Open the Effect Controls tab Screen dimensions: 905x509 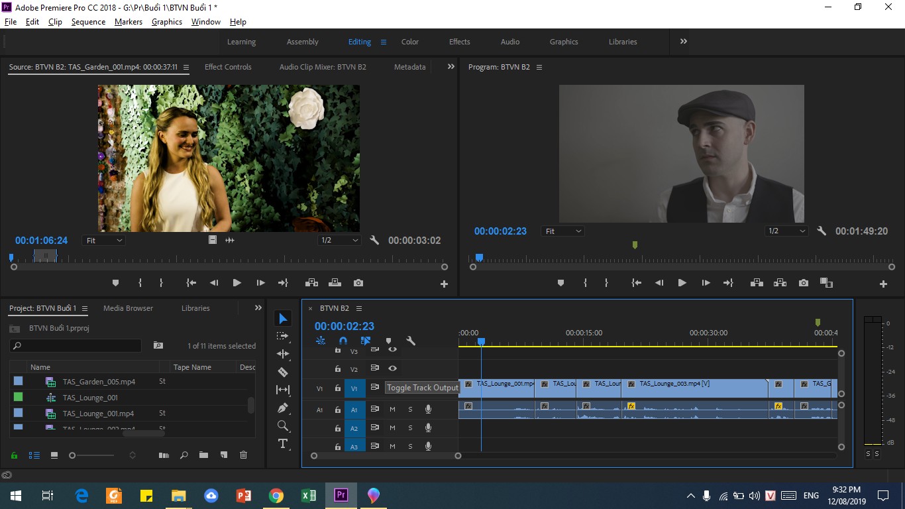tap(228, 67)
